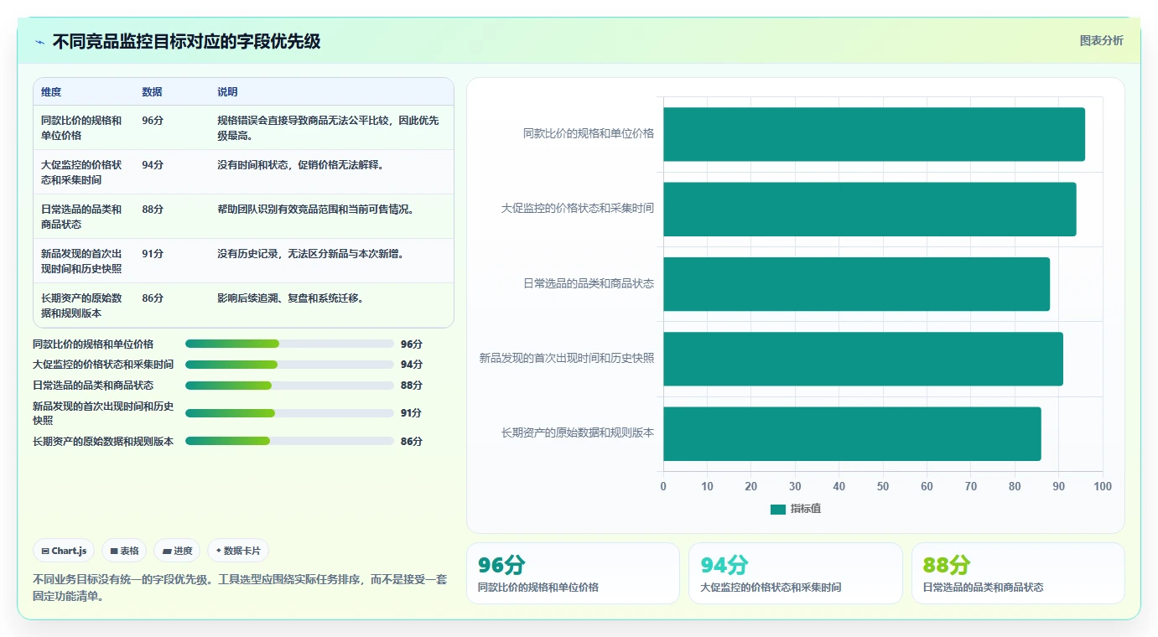The image size is (1158, 637).
Task: Click the title 不同竞品监控目标对应的字段优先级
Action: tap(186, 42)
